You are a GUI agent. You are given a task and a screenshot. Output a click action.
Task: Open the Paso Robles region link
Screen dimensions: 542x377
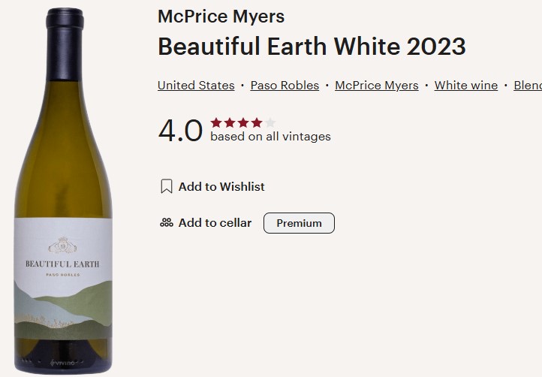285,86
